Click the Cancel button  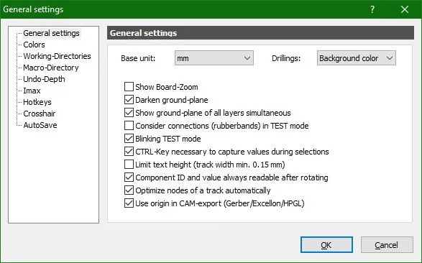pos(387,245)
